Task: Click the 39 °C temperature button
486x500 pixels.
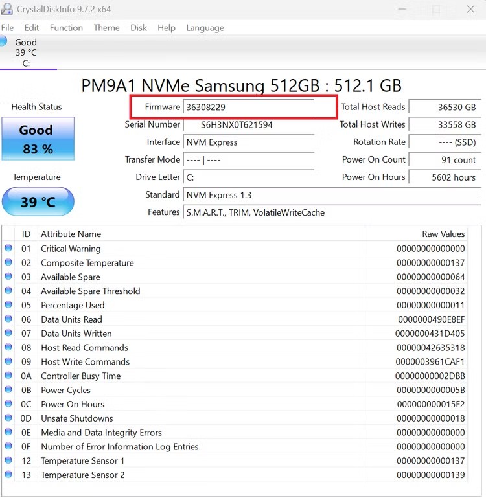Action: click(38, 202)
